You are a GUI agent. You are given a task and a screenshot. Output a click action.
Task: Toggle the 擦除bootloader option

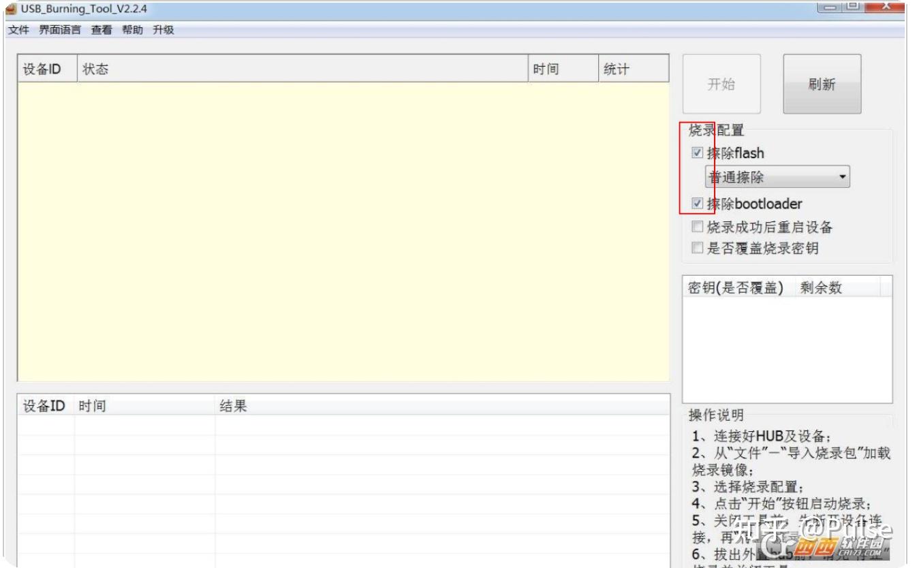[x=697, y=204]
